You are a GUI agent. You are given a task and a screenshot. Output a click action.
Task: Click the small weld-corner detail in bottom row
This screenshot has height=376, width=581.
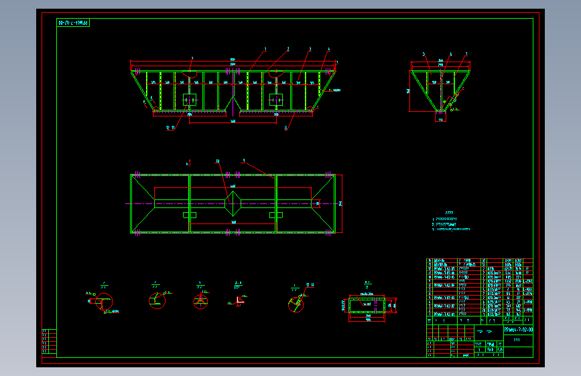point(239,300)
